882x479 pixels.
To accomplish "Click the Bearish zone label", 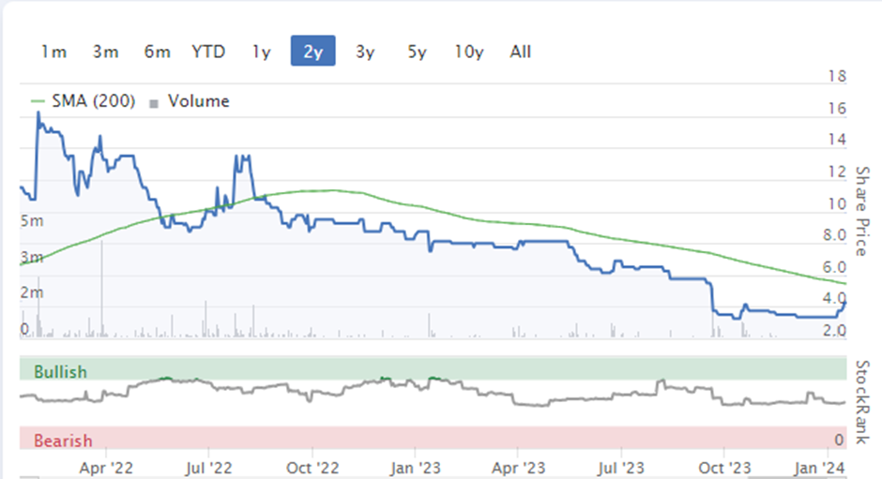I will tap(63, 441).
